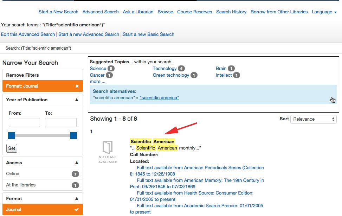Collapse the Access facet section
Viewport: 342px width, 216px height.
[77, 163]
